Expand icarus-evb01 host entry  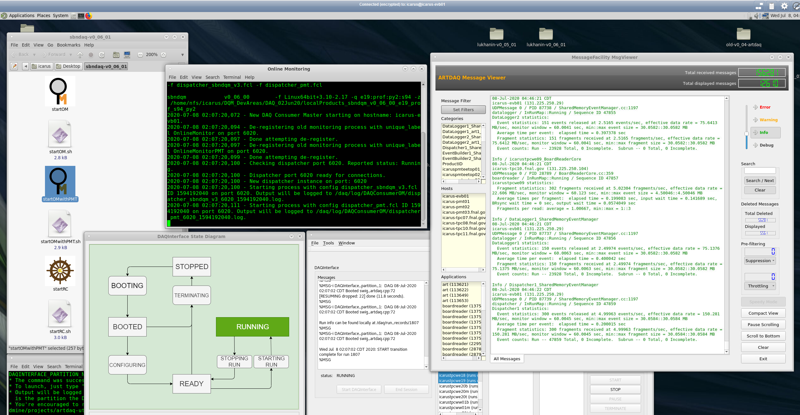[x=456, y=196]
